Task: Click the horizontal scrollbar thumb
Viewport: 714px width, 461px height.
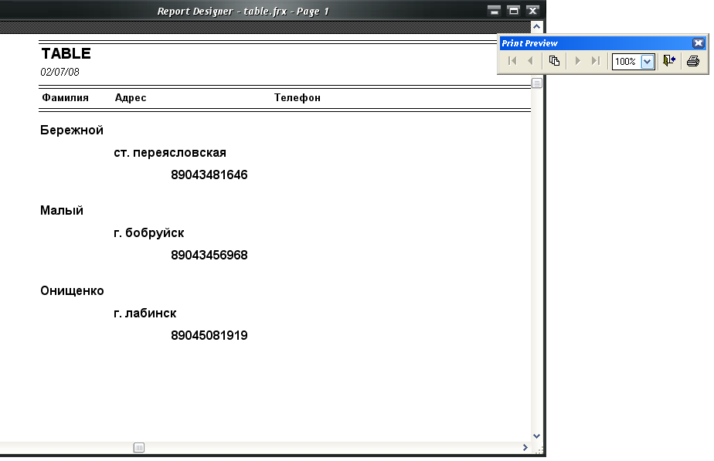Action: [x=139, y=448]
